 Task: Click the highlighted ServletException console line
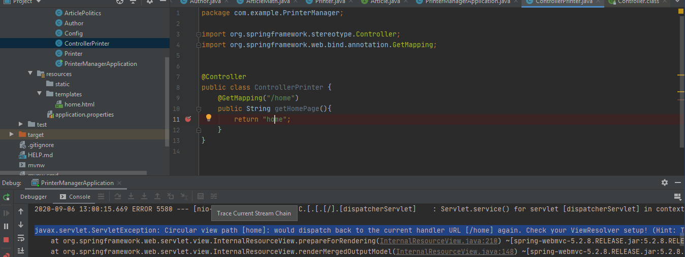click(360, 231)
